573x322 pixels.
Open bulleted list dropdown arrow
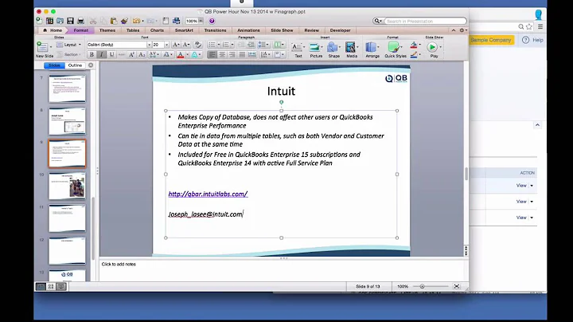tap(219, 45)
